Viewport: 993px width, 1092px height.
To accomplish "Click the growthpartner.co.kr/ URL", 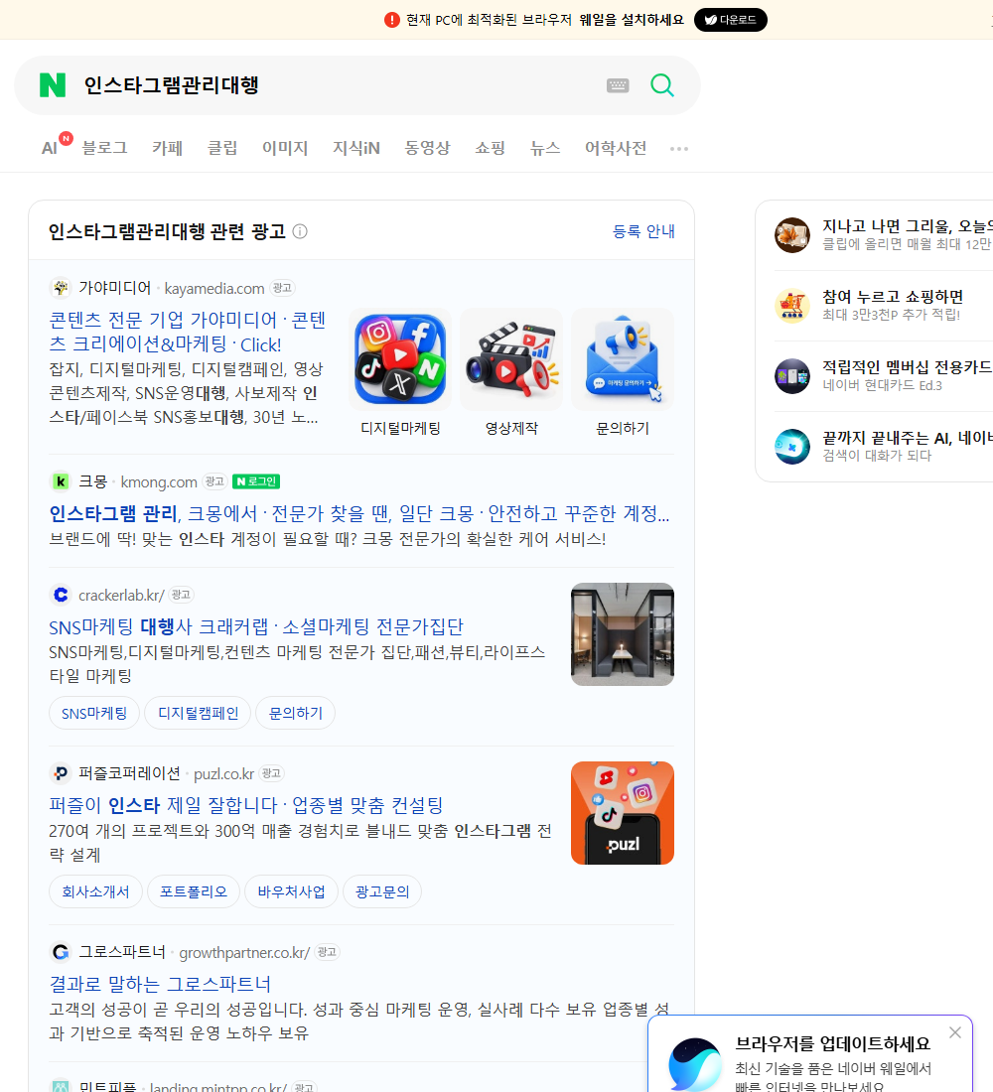I will click(x=244, y=953).
